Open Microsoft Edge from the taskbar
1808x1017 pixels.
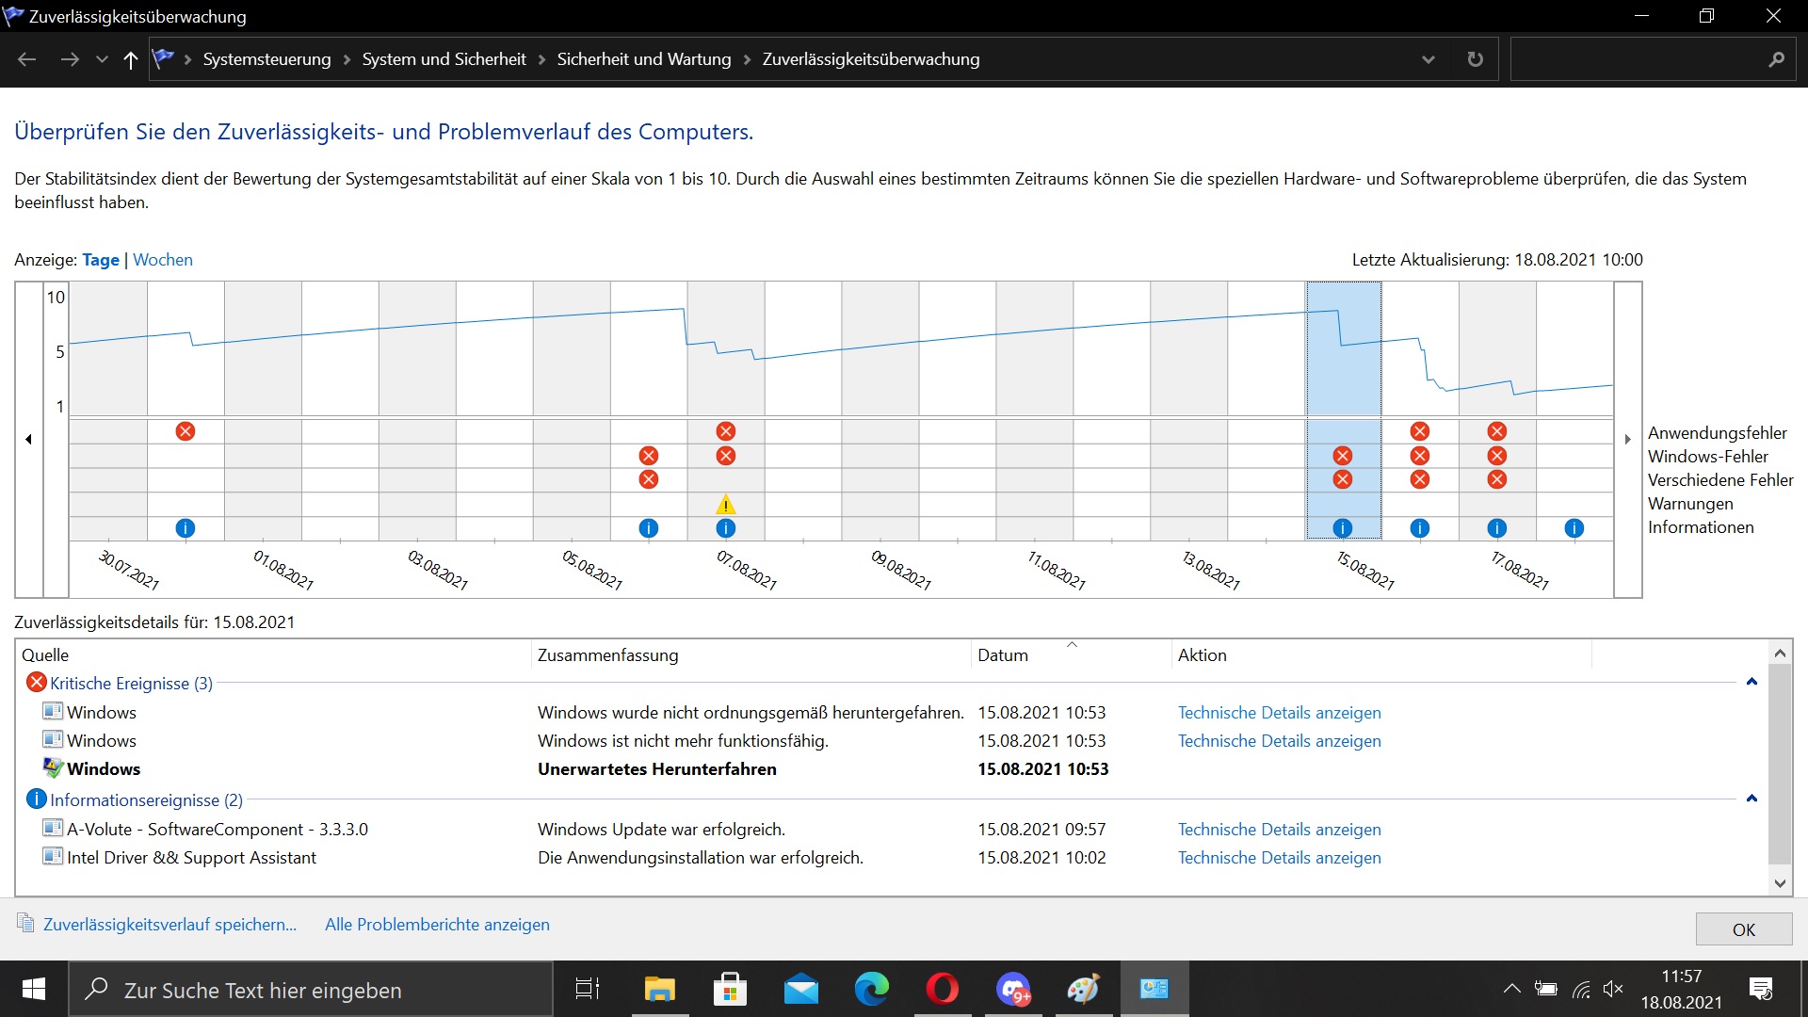[871, 989]
